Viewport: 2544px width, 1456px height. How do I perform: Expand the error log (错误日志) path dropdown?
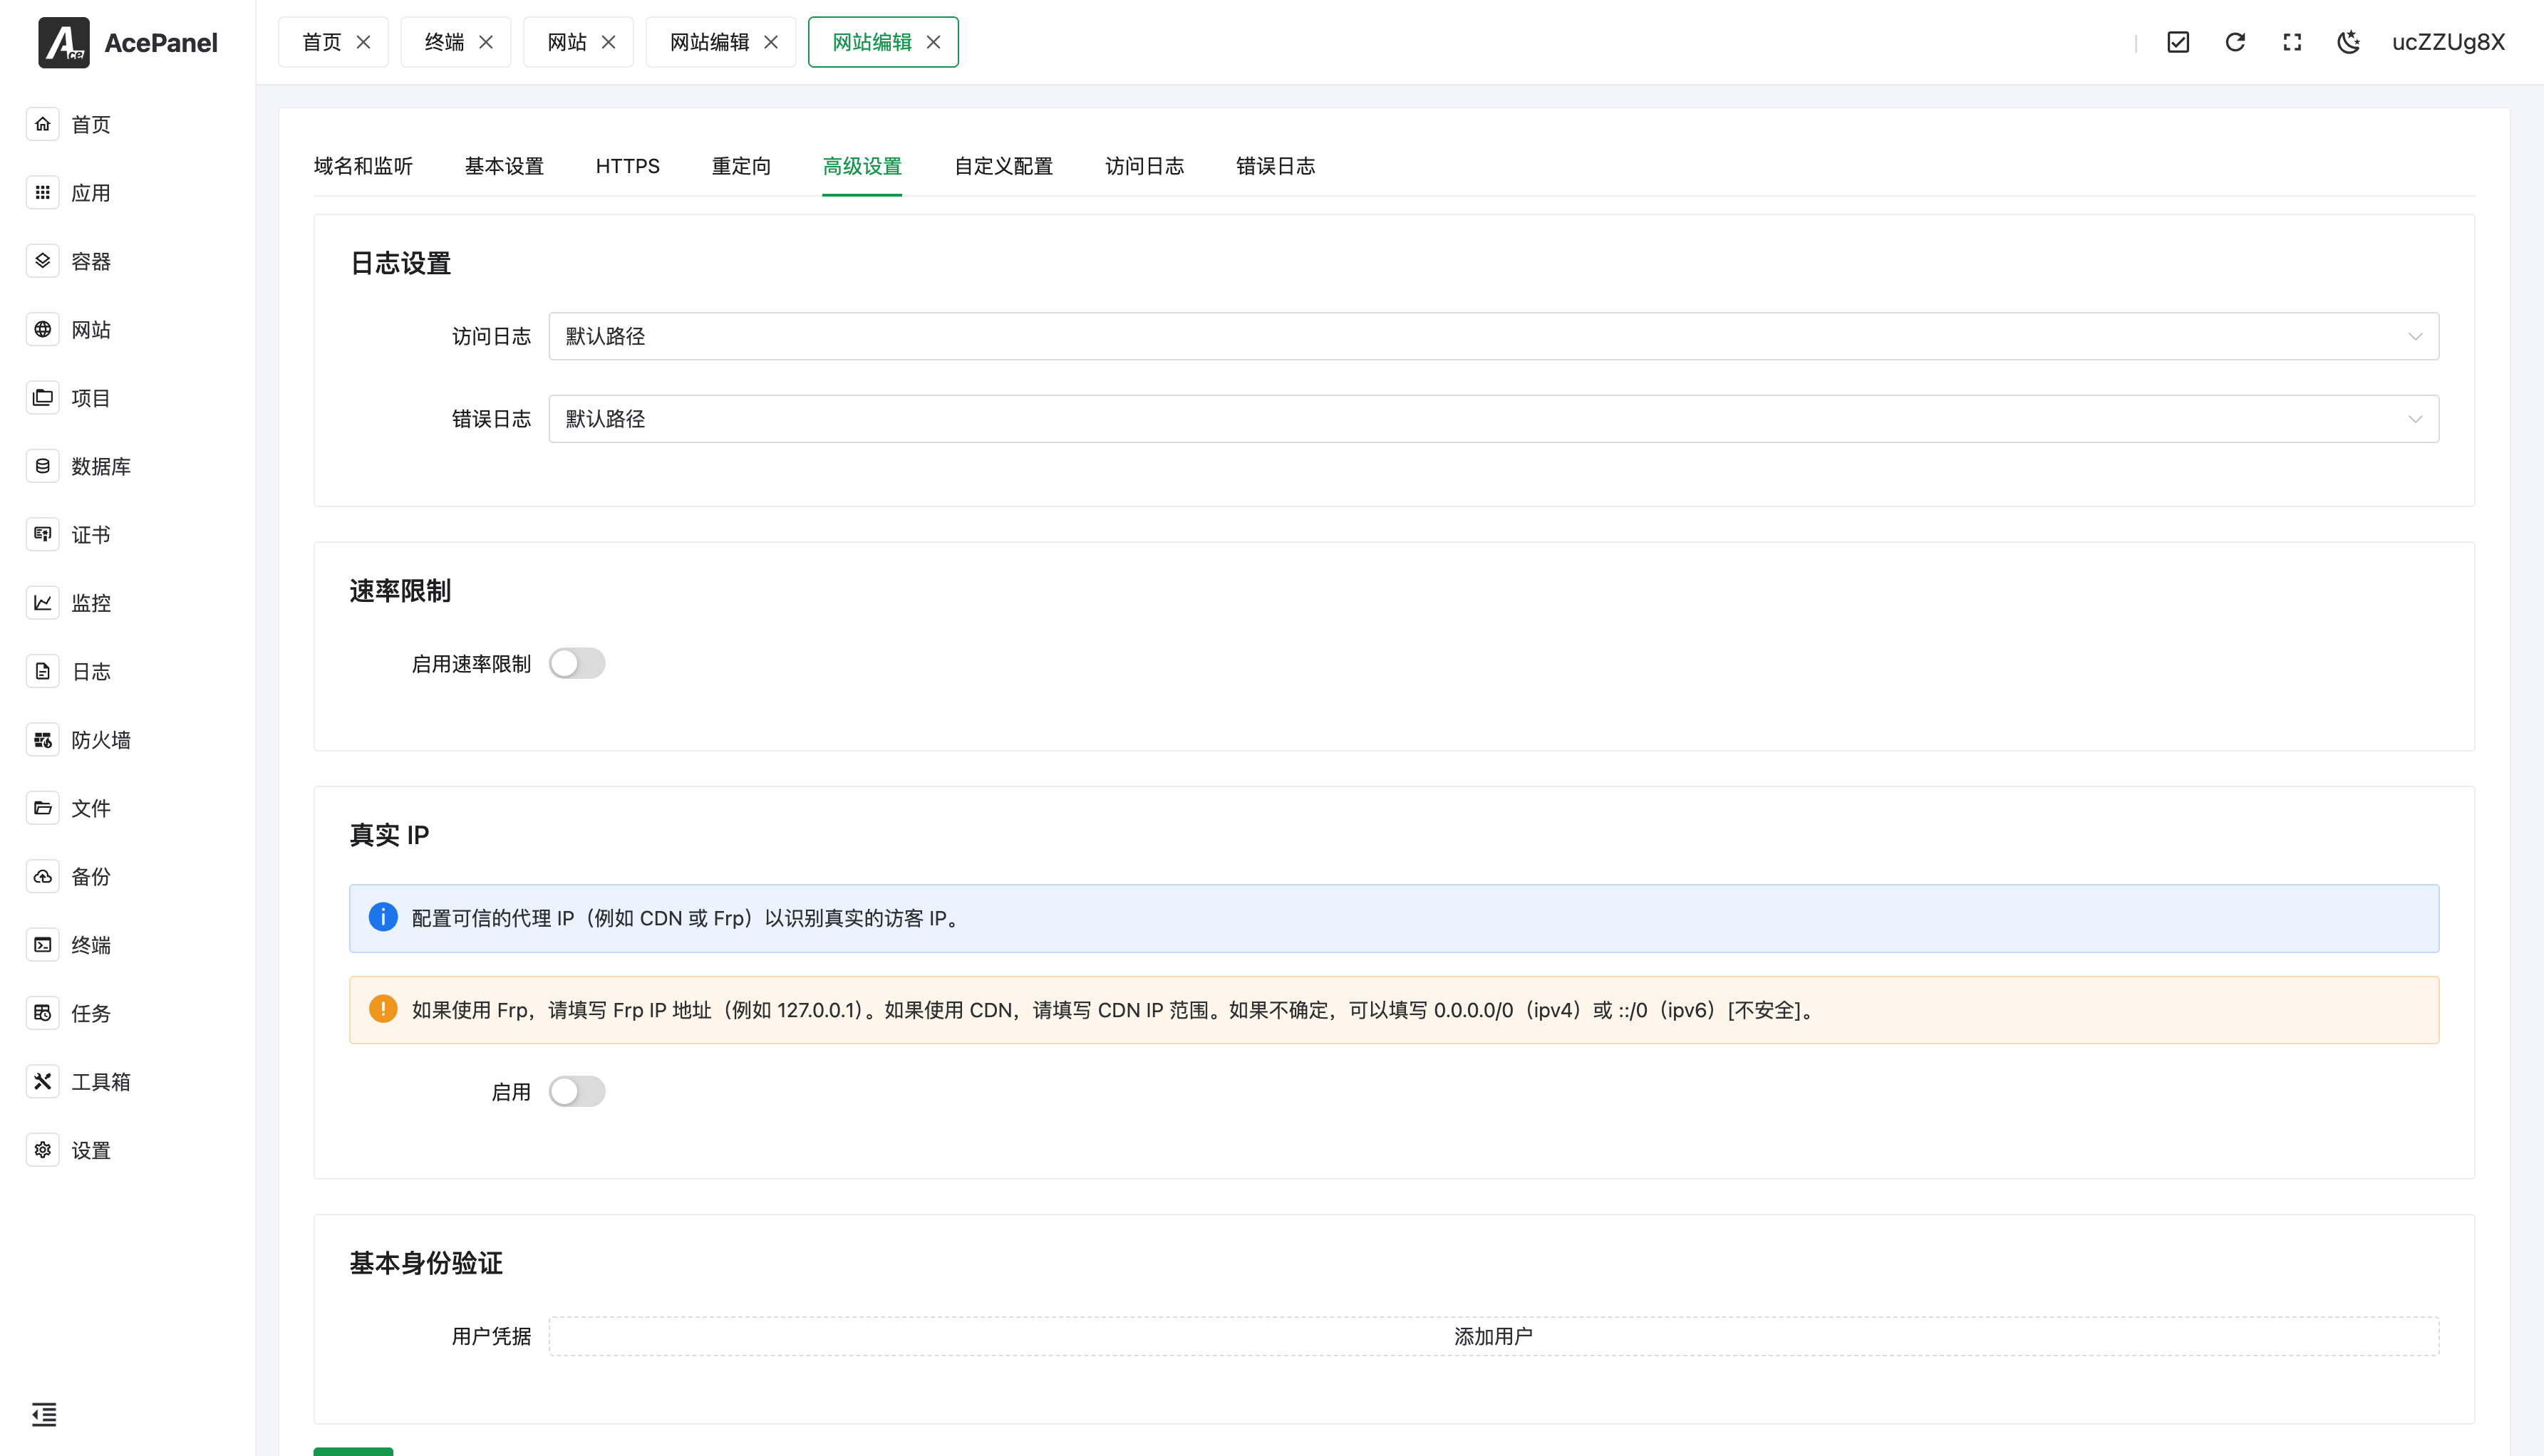1493,419
